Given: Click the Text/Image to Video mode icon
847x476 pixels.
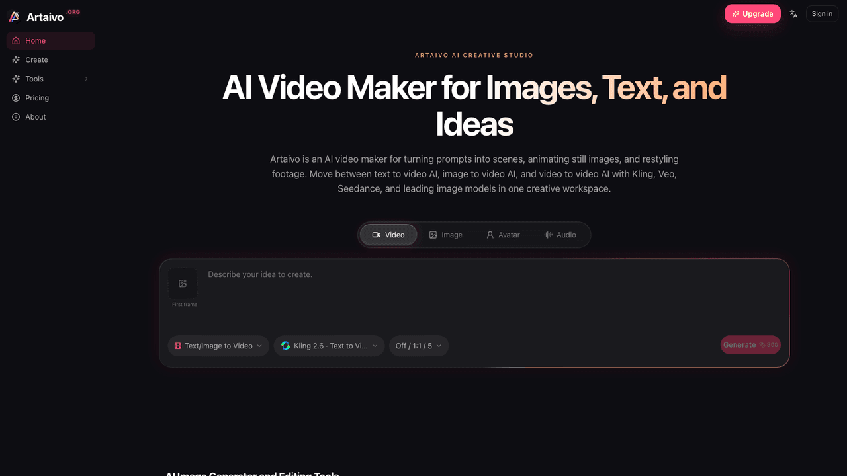Looking at the screenshot, I should click(177, 346).
